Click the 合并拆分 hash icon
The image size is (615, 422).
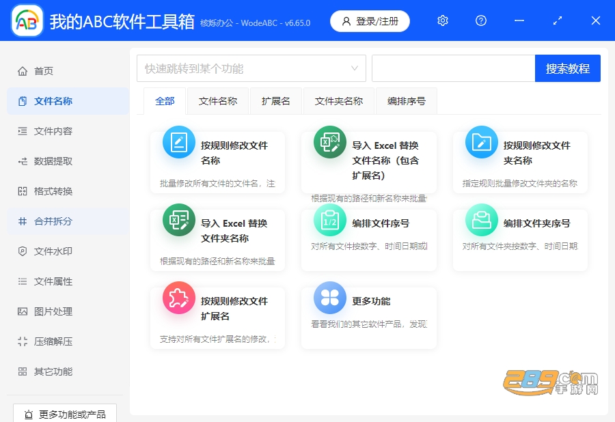[23, 221]
